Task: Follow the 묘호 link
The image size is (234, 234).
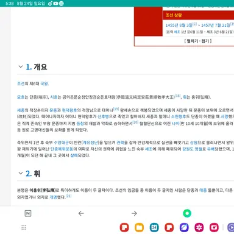Action: 21,97
